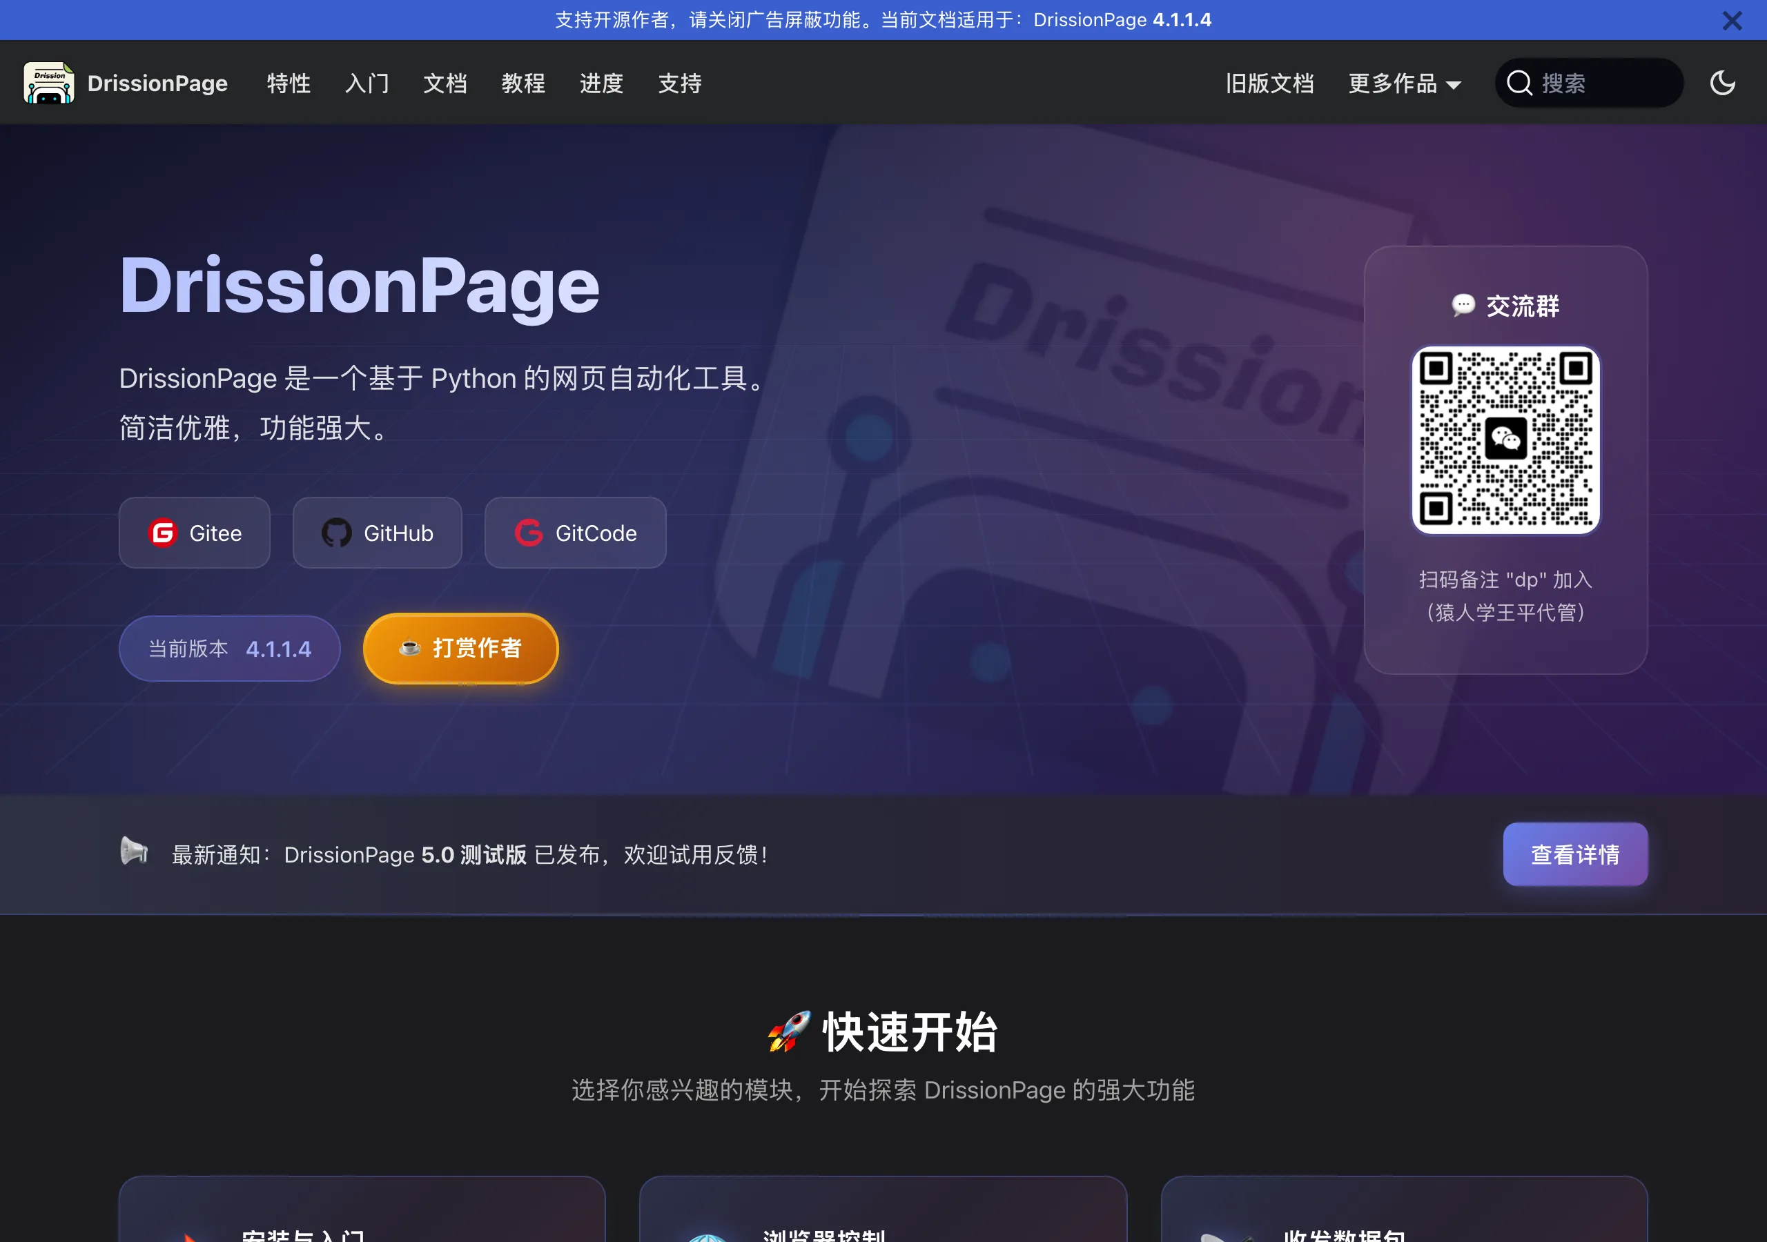This screenshot has height=1242, width=1767.
Task: Click the rocket icon beside 快速开始
Action: click(789, 1032)
